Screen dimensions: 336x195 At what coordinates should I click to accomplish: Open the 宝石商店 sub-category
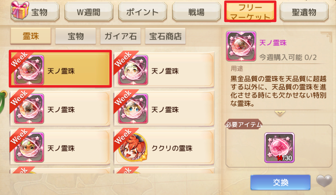click(165, 36)
